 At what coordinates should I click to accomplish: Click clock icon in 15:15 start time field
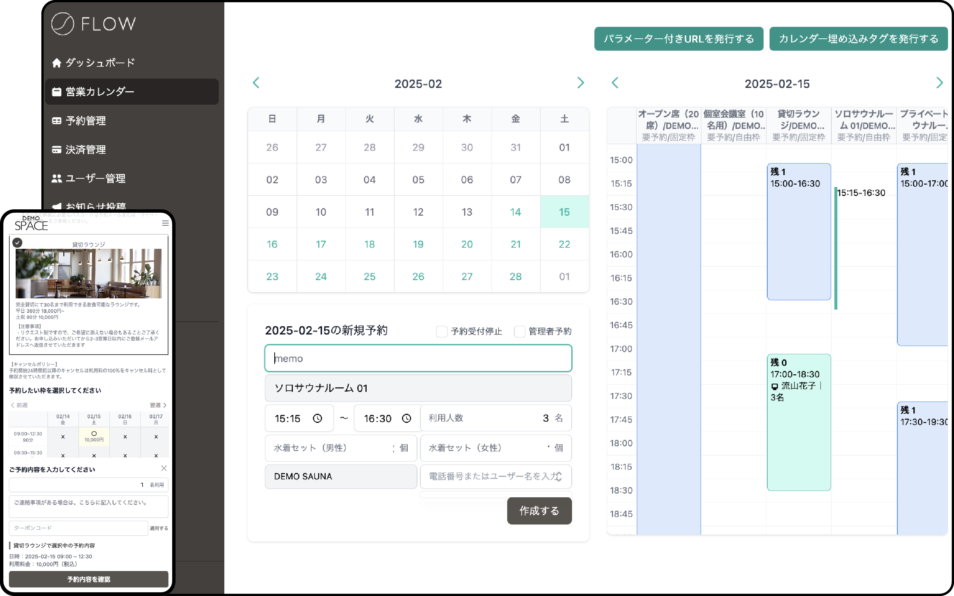[x=318, y=418]
